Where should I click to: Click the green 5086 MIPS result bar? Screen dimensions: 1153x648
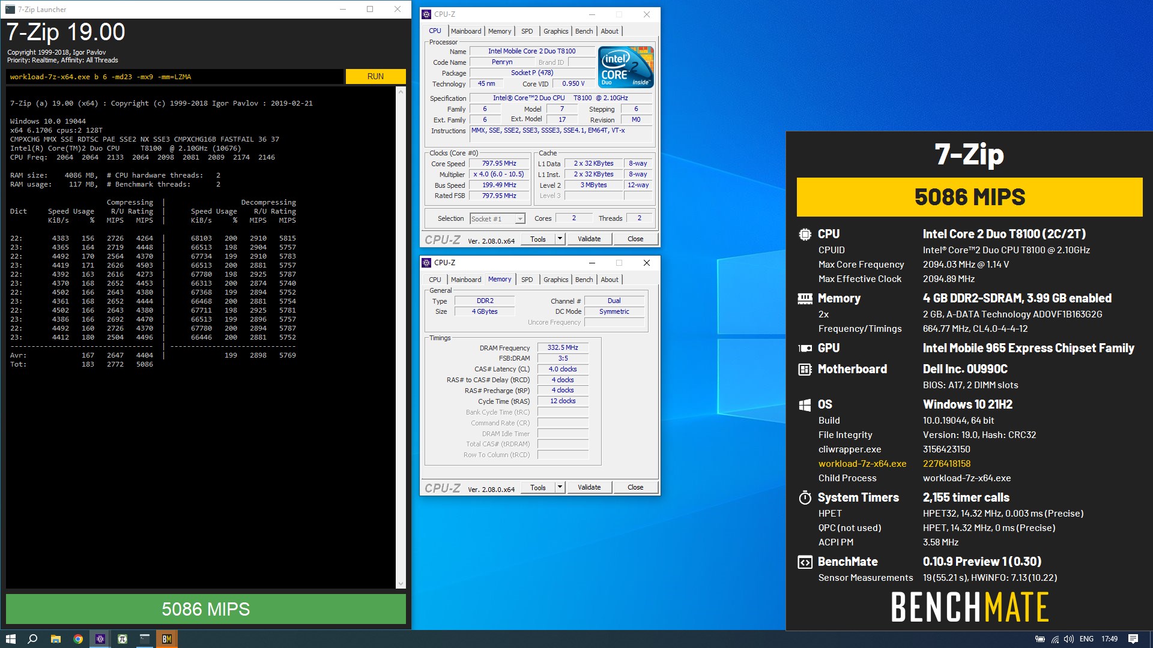point(206,609)
